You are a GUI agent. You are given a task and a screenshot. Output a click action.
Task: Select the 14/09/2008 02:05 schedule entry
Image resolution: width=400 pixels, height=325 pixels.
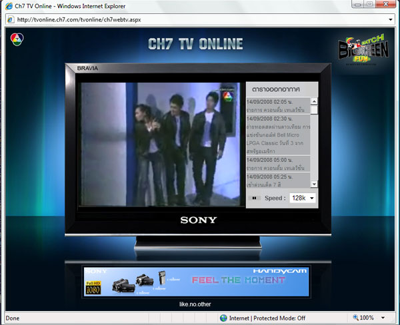click(278, 106)
